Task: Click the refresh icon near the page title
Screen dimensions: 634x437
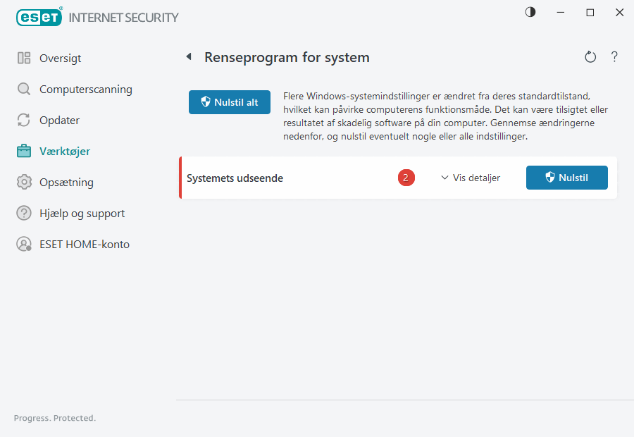Action: (590, 57)
